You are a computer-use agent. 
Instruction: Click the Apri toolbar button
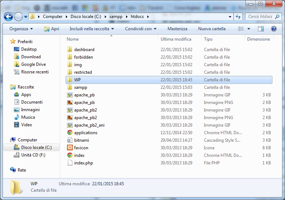click(52, 29)
